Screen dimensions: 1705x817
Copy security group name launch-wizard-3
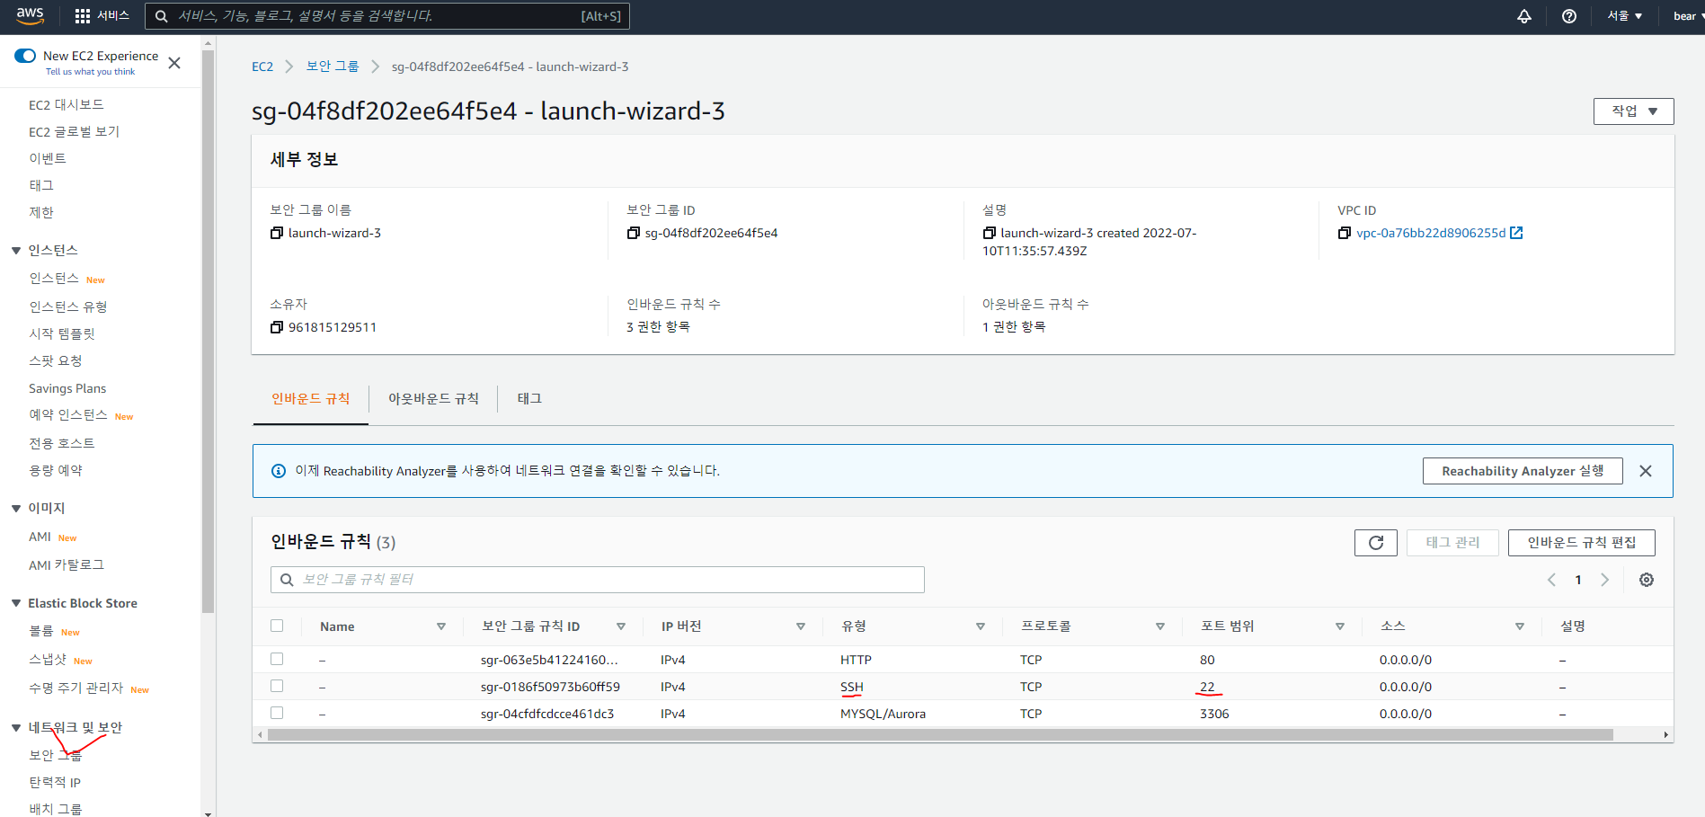277,233
